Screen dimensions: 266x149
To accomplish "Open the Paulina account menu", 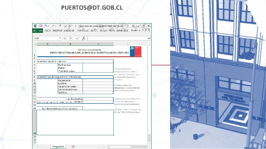I will 137,31.
